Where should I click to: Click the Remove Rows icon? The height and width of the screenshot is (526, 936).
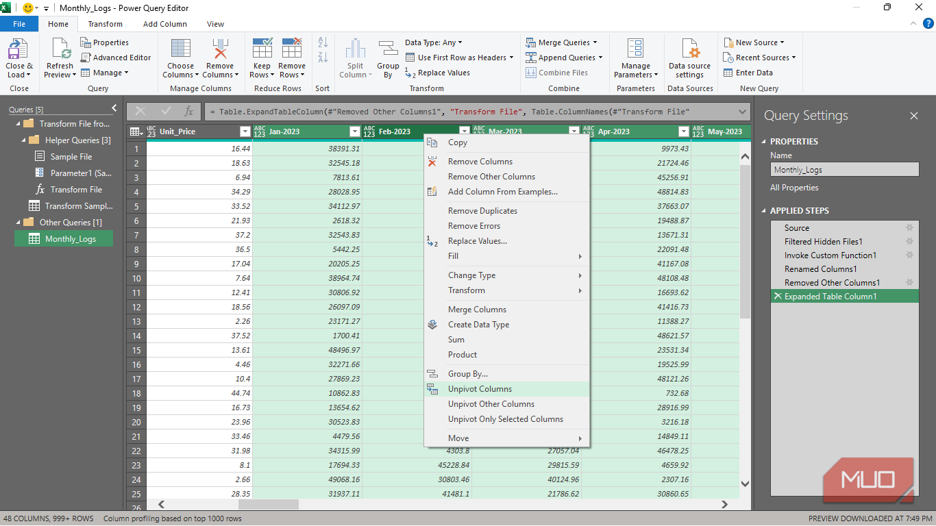(291, 49)
